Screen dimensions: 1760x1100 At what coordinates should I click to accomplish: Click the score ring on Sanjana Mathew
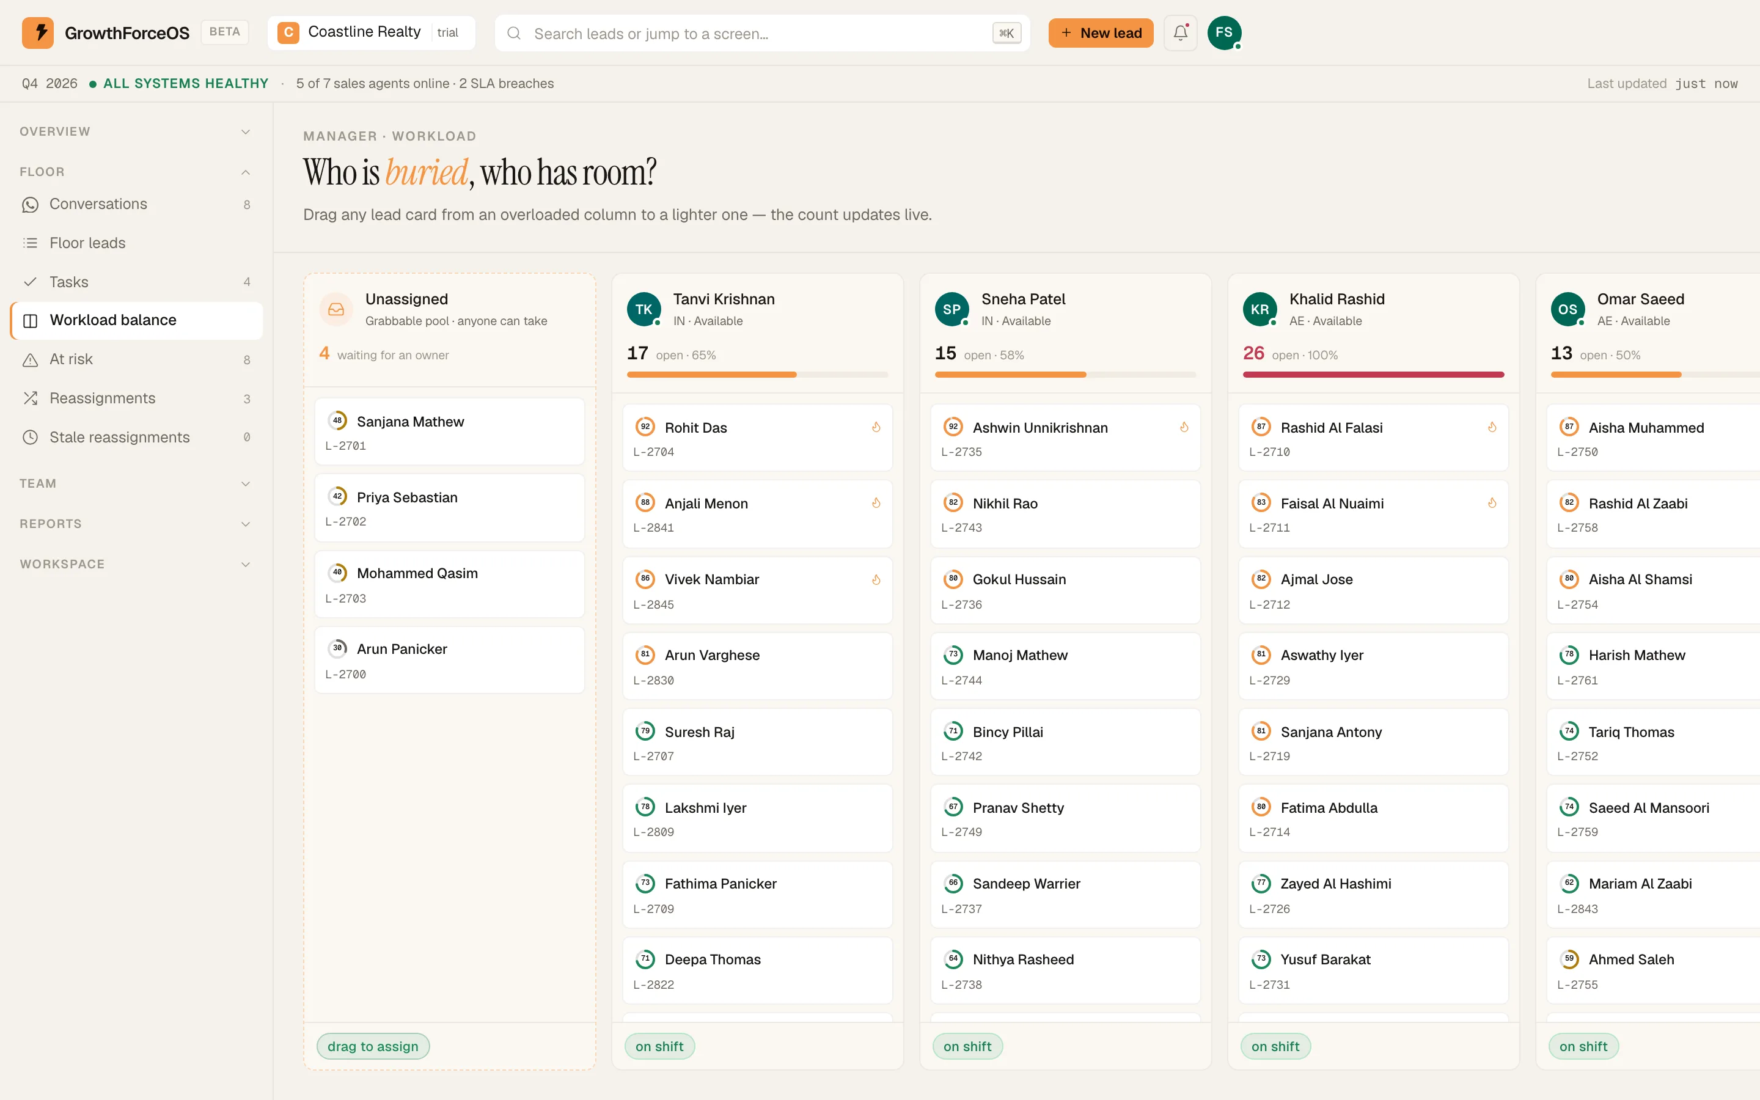[x=337, y=420]
